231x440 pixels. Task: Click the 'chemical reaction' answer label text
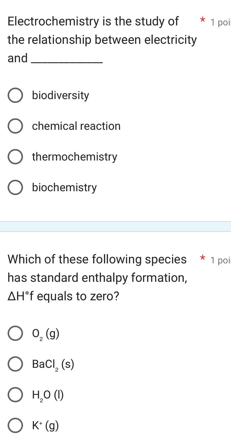pos(76,126)
